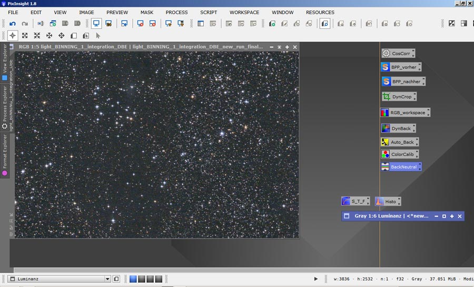Click the monitor icon with radiation symbol
Image resolution: width=474 pixels, height=287 pixels.
pyautogui.click(x=169, y=23)
